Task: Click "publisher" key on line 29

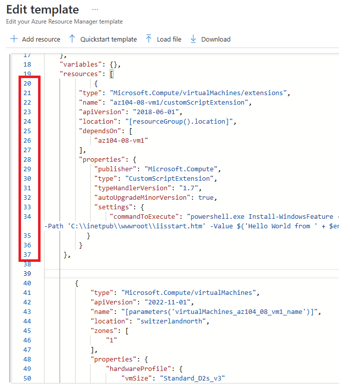Action: [115, 169]
